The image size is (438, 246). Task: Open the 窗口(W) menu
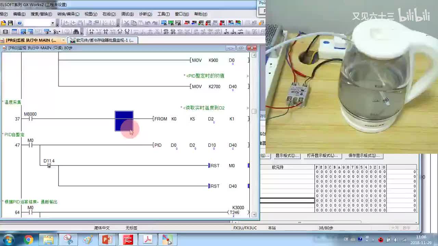point(182,14)
